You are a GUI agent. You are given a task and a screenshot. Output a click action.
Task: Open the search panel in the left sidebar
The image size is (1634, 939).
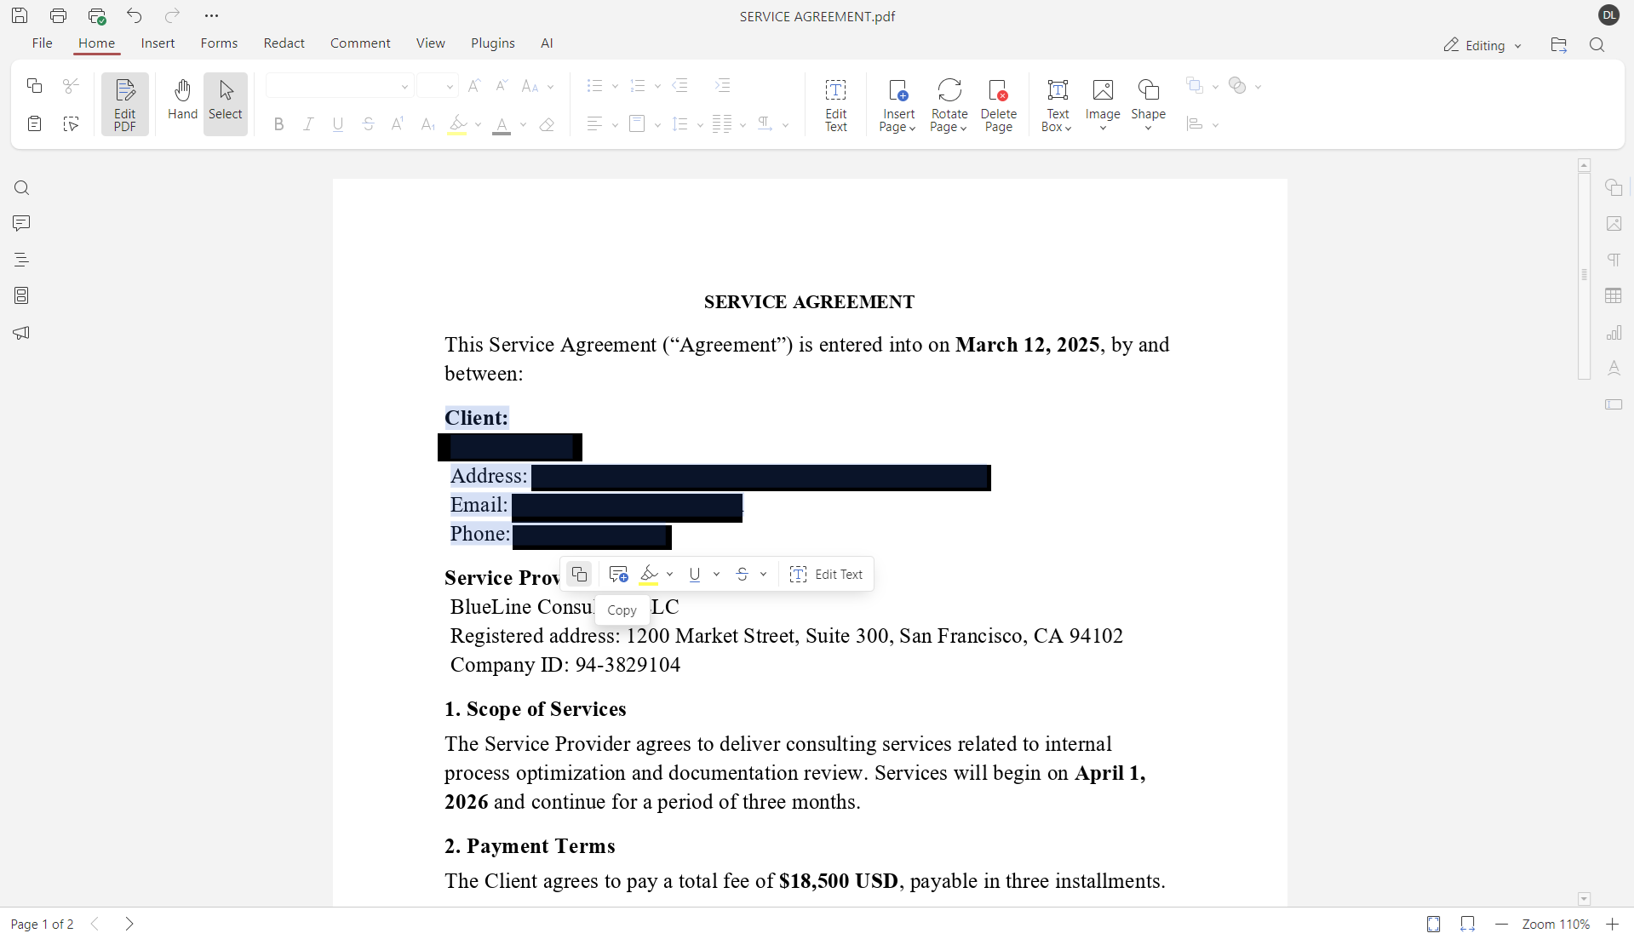click(x=21, y=187)
